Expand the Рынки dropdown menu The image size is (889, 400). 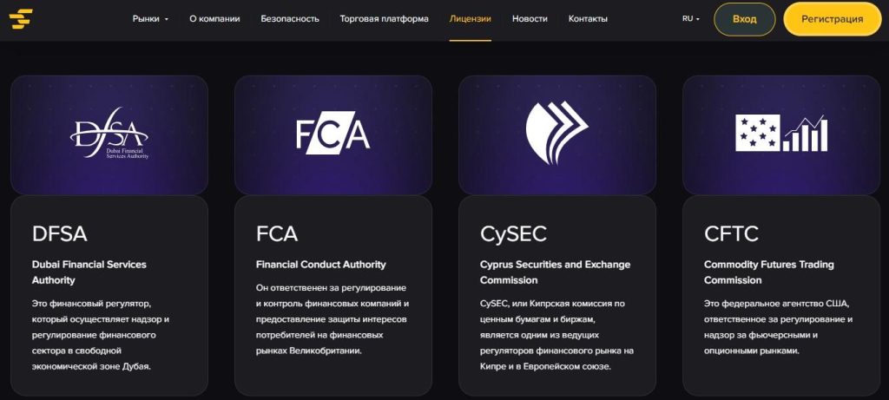[x=151, y=19]
